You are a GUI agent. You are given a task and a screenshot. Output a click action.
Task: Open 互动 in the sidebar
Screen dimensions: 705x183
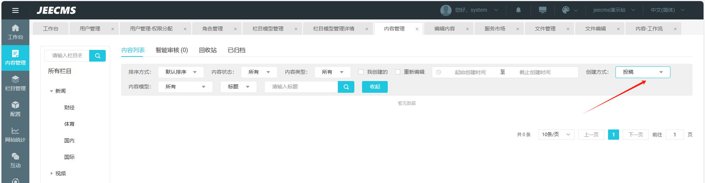(15, 161)
